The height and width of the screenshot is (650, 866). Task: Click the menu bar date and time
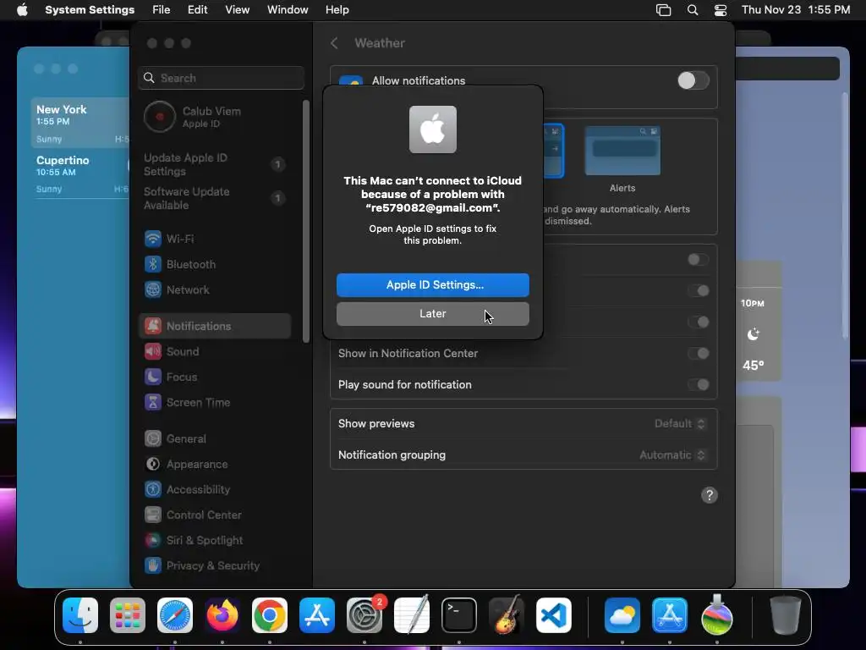tap(795, 10)
